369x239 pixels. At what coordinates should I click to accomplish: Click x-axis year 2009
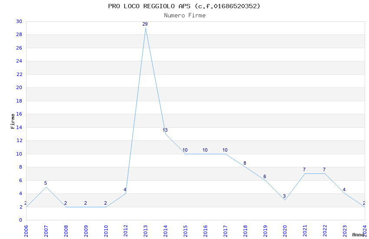coord(86,231)
